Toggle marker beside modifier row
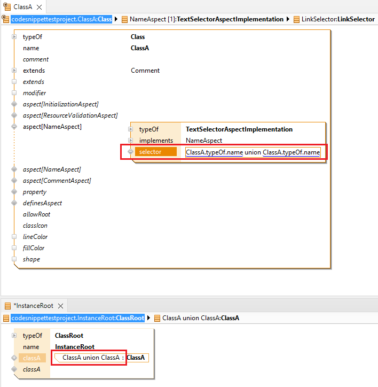 [x=14, y=93]
